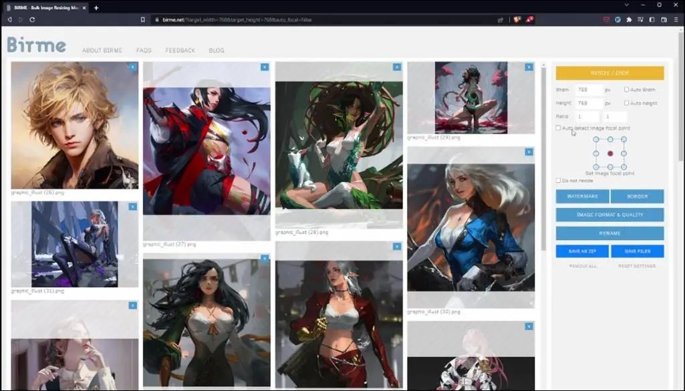Click the browser back arrow
This screenshot has height=391, width=685.
pos(9,19)
